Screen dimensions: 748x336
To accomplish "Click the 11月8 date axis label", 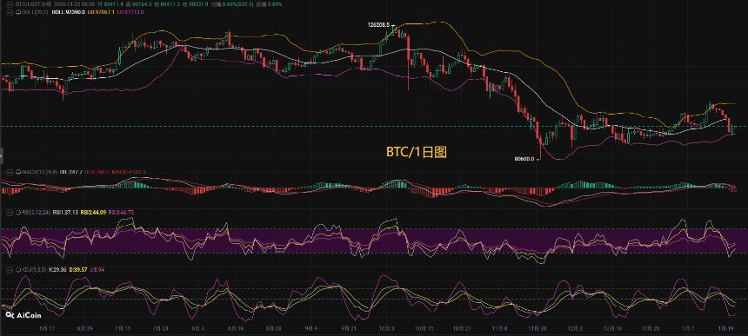I will 499,328.
